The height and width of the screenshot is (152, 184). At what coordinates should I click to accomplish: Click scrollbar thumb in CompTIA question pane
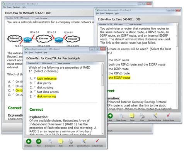102,75
